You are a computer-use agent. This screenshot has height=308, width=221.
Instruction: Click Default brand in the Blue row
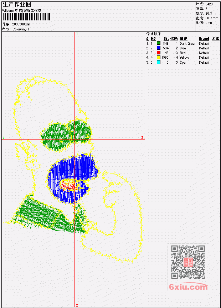coord(204,48)
